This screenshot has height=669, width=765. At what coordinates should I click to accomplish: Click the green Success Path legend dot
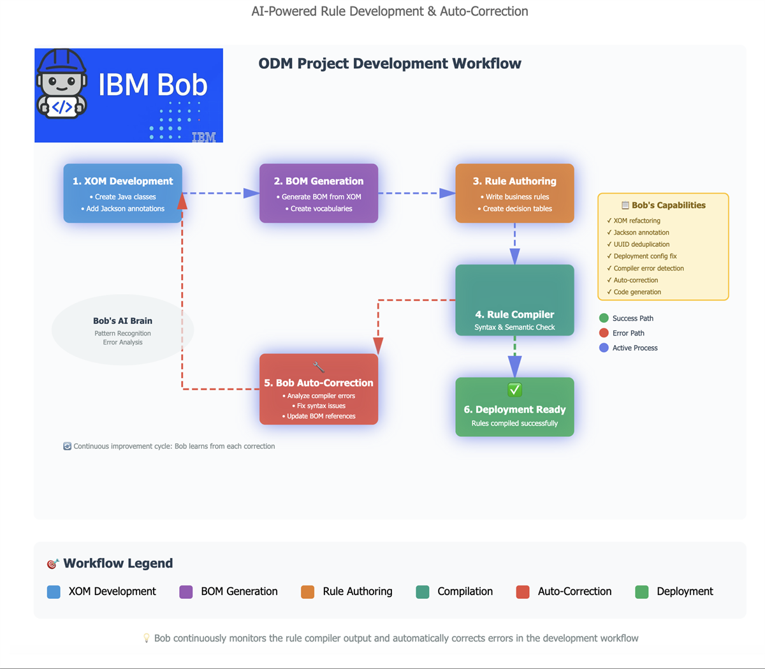point(604,318)
